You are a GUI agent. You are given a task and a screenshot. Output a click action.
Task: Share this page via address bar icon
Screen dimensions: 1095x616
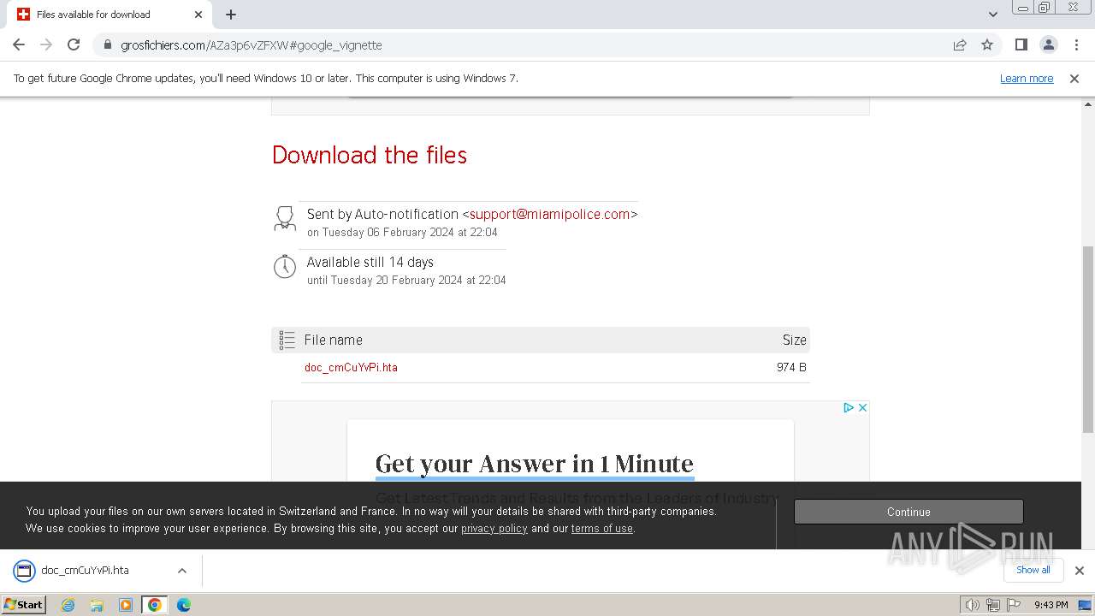tap(960, 44)
